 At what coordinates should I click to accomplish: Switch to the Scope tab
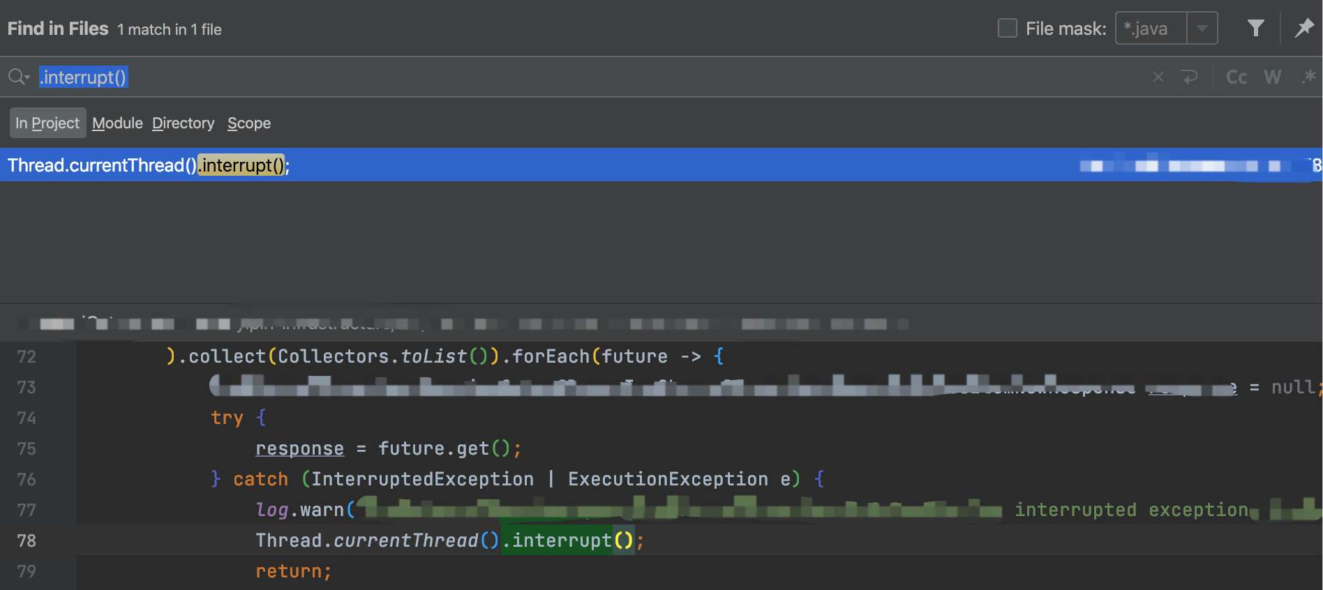point(249,123)
